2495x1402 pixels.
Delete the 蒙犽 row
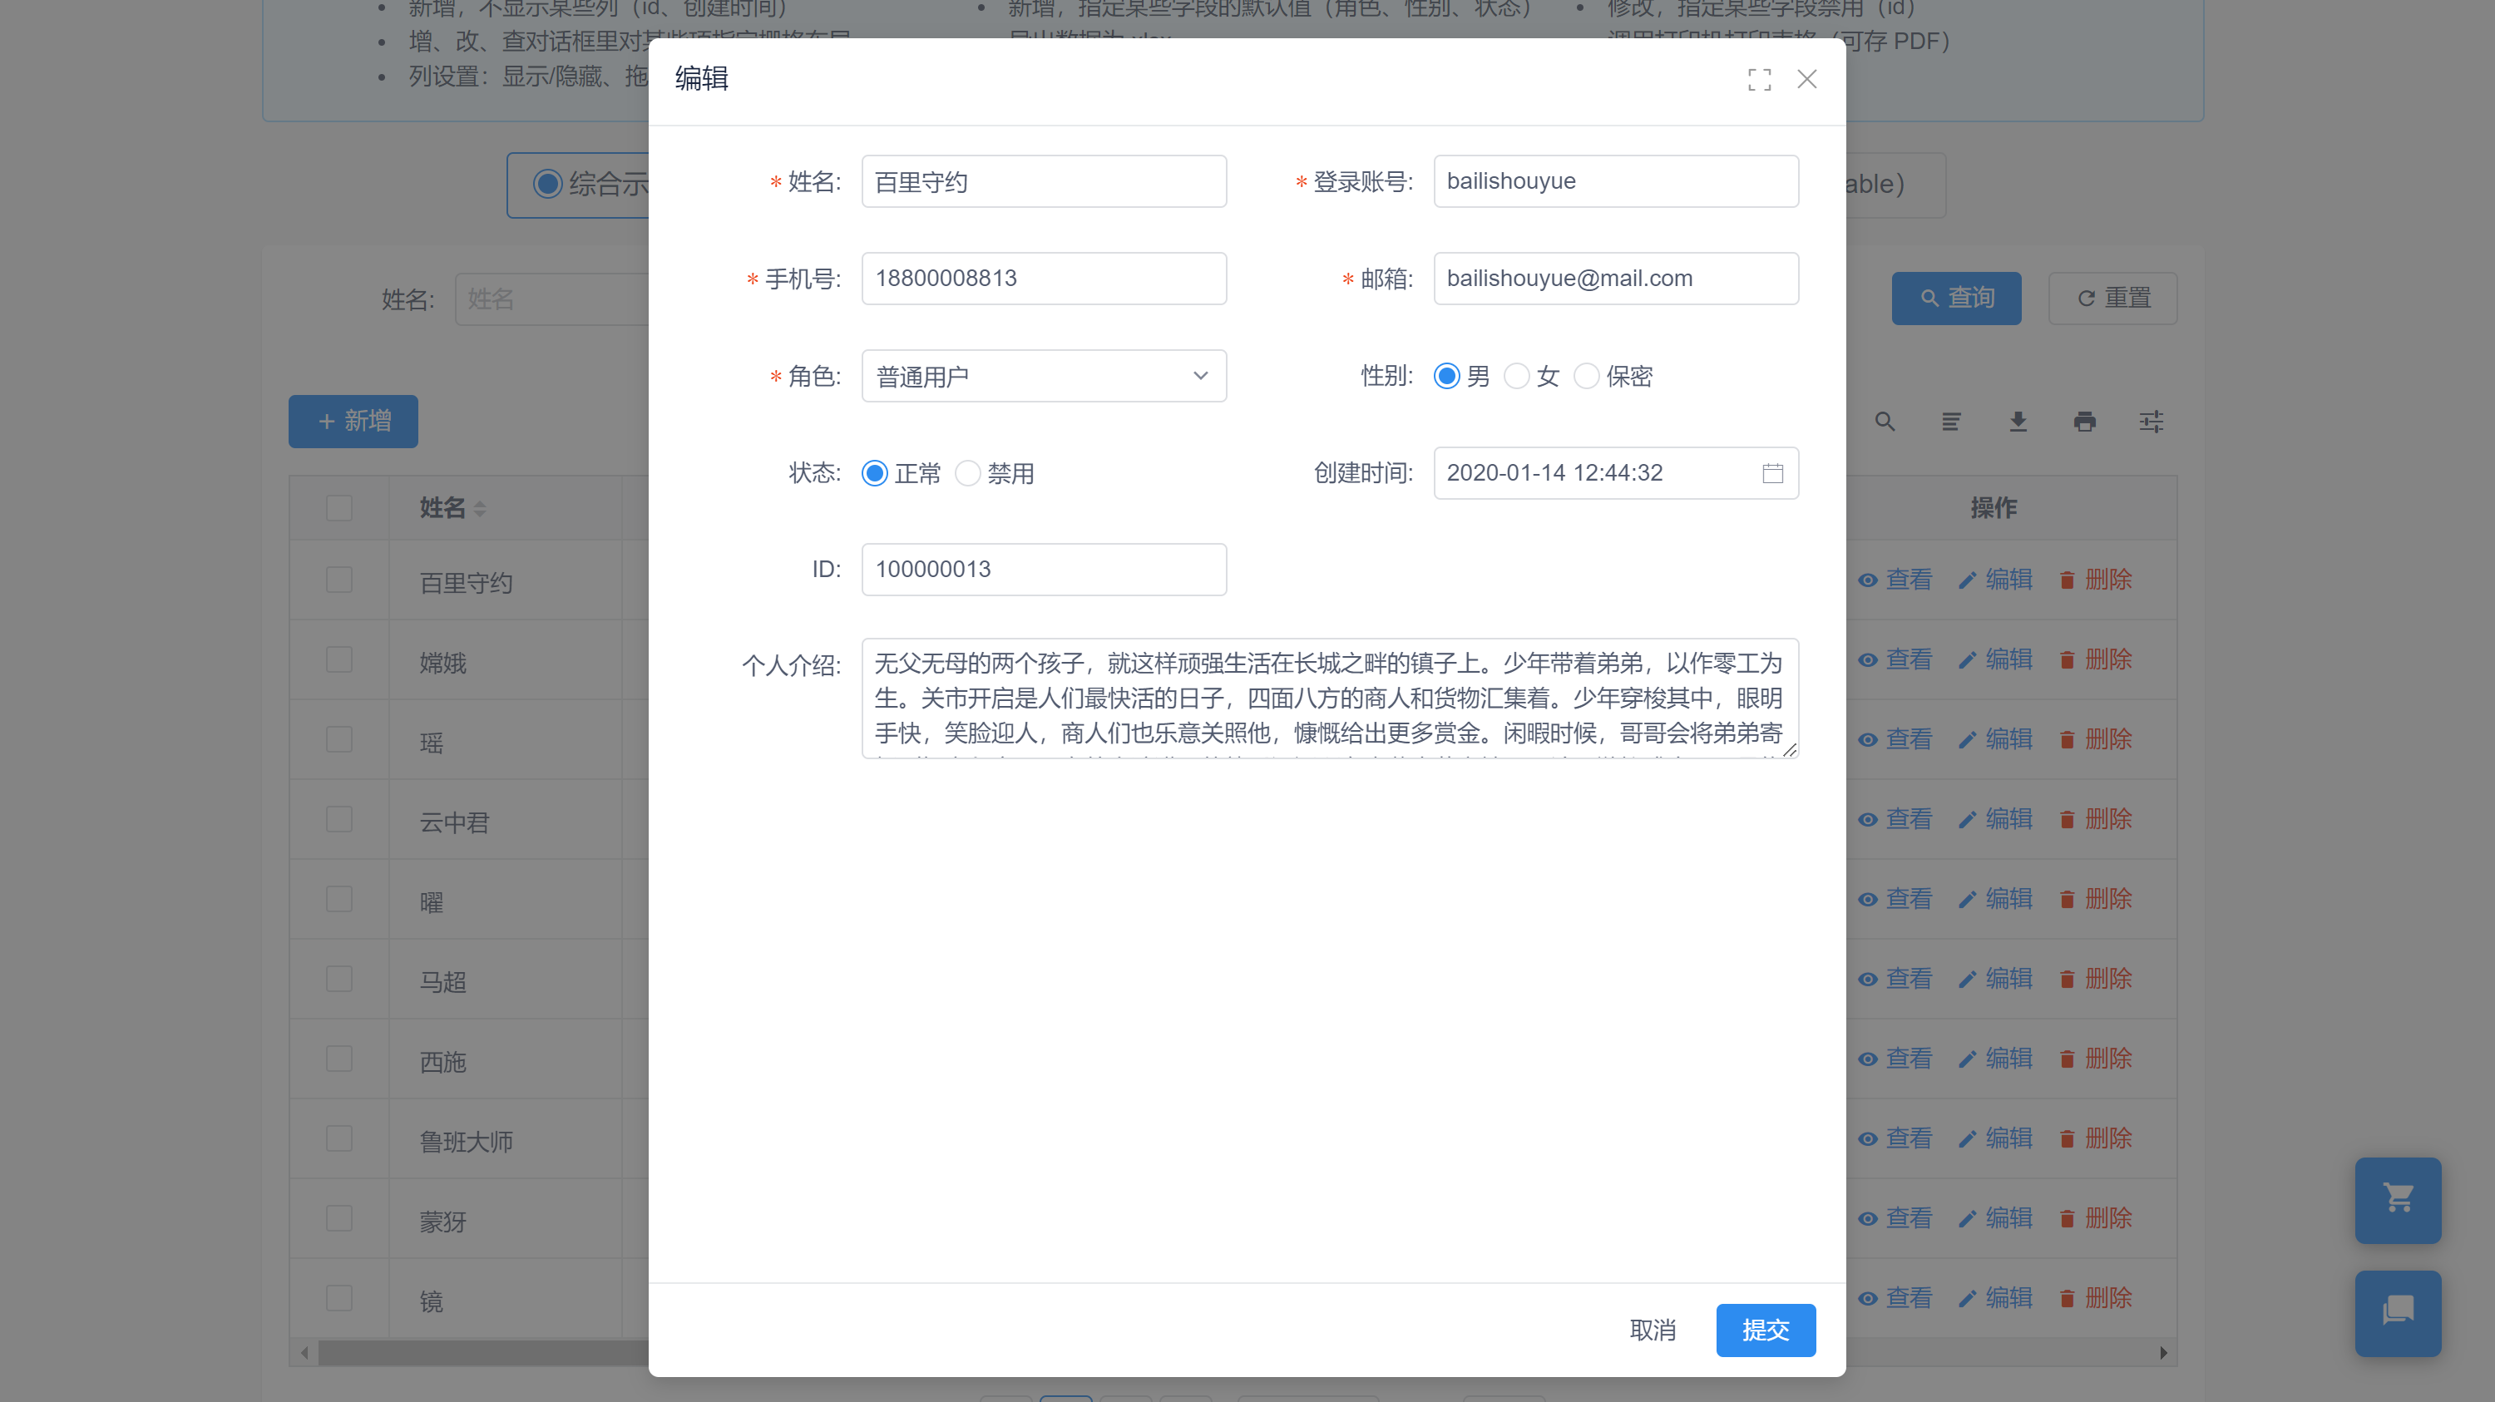coord(2095,1218)
